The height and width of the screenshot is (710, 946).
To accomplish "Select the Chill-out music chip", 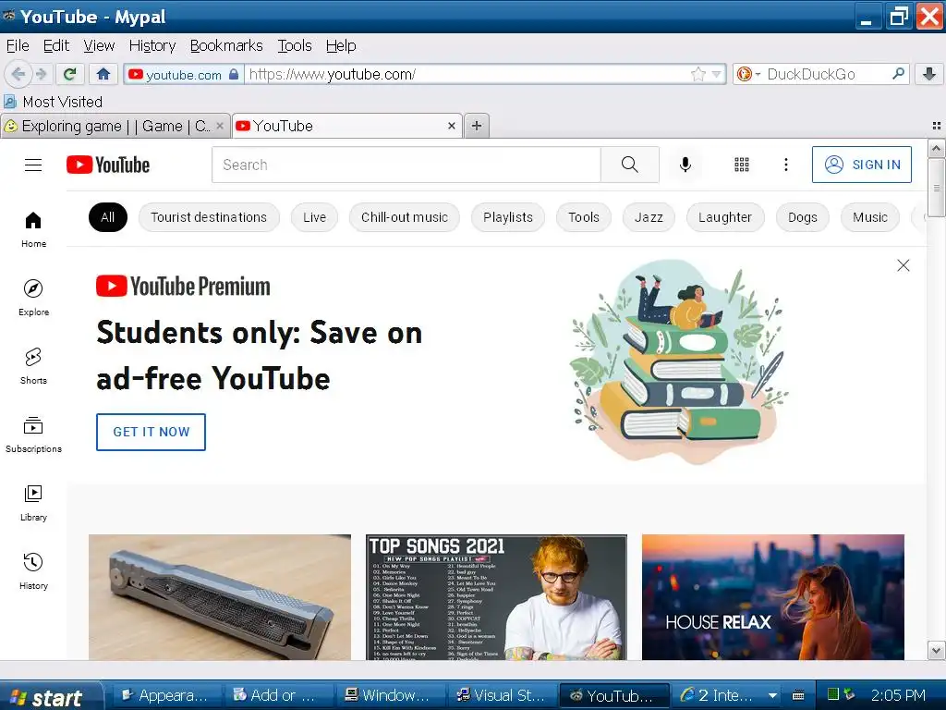I will [x=405, y=217].
